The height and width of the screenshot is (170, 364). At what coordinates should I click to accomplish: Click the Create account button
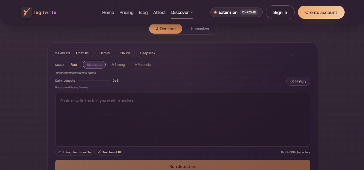coord(321,12)
